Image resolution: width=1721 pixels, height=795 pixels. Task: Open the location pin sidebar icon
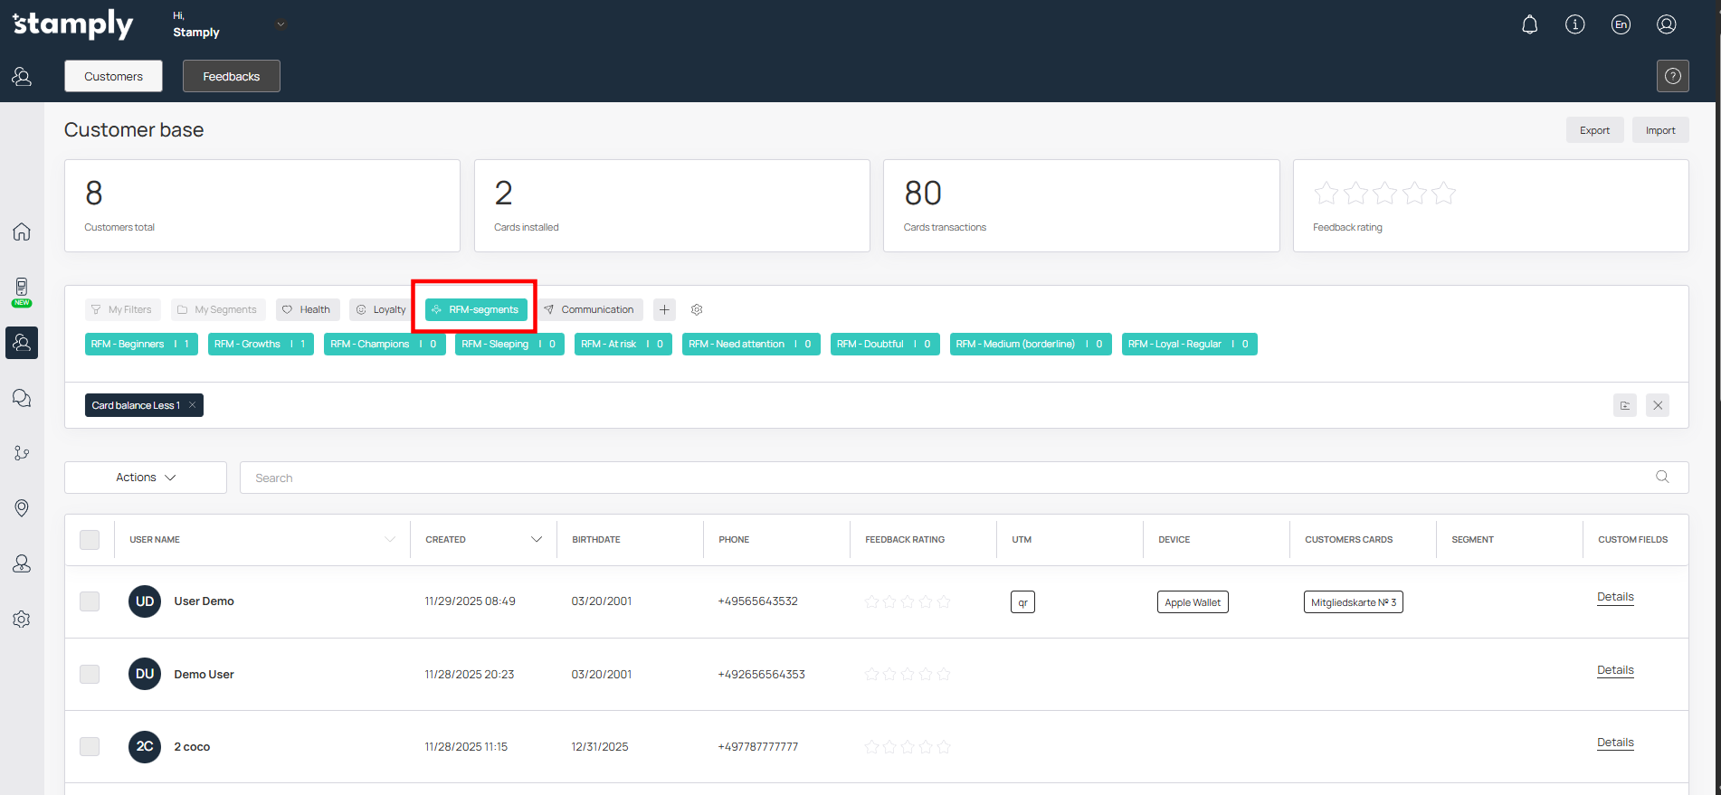(22, 508)
